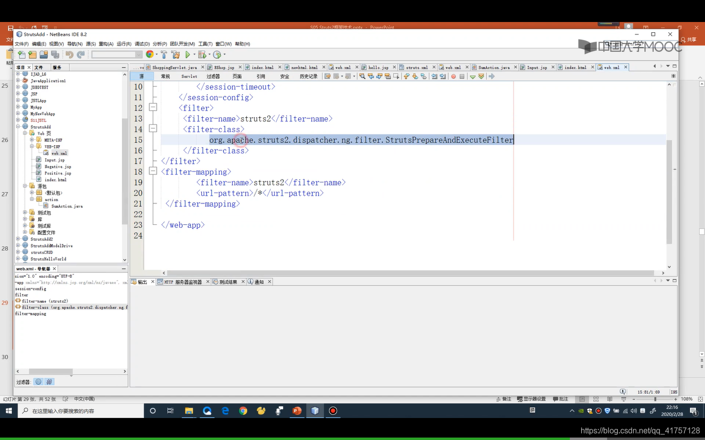The height and width of the screenshot is (440, 705).
Task: Open the Servlet editor view
Action: point(189,76)
